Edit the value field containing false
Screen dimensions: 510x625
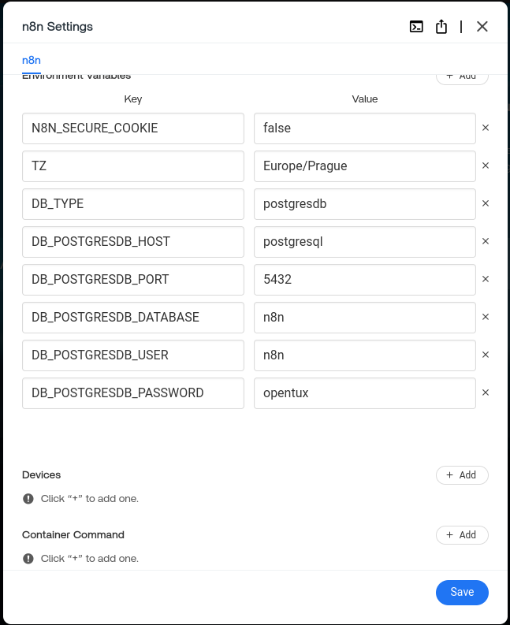click(365, 128)
